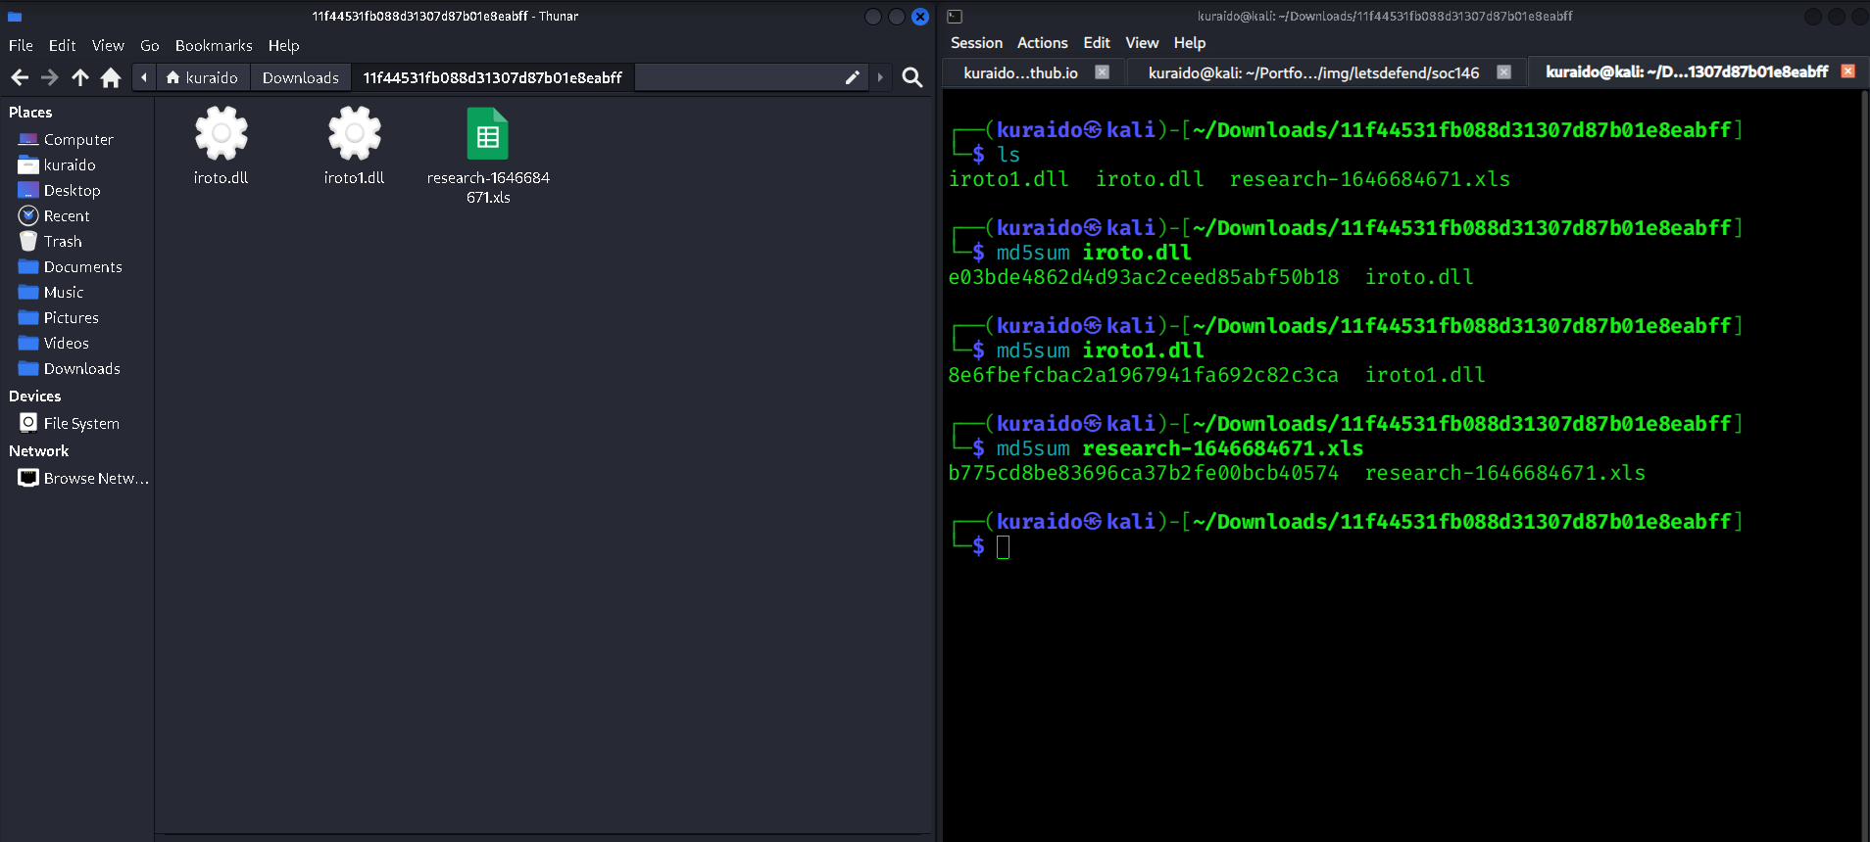Image resolution: width=1870 pixels, height=842 pixels.
Task: Open the Bookmarks menu in Thunar
Action: pos(214,45)
